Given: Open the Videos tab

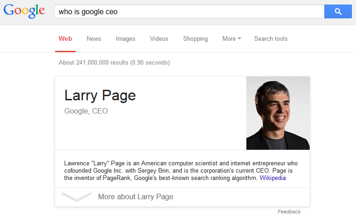Looking at the screenshot, I should [159, 39].
